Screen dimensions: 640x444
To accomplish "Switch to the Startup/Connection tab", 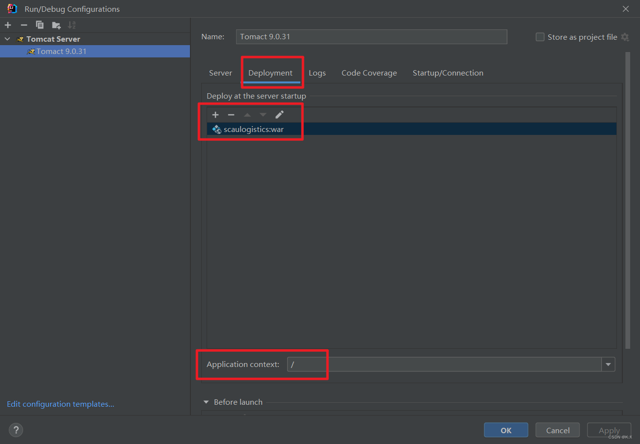I will [x=448, y=73].
